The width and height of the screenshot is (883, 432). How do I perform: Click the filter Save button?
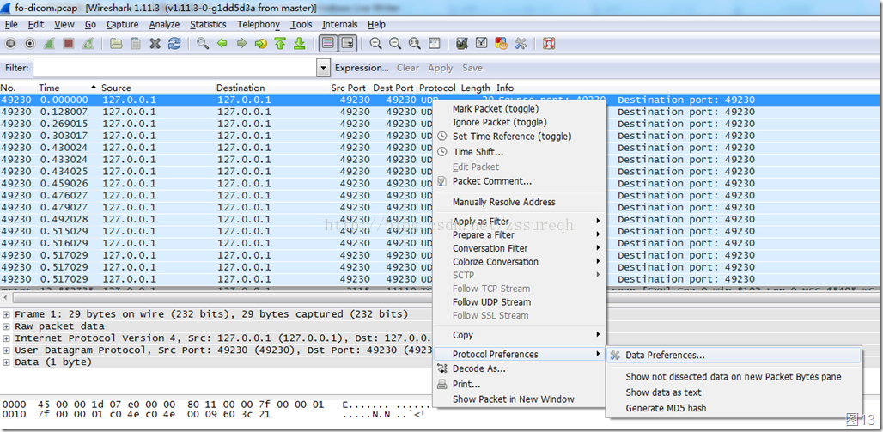pos(472,68)
